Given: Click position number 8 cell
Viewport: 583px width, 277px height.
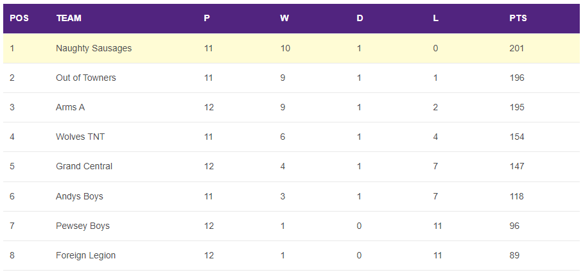Looking at the screenshot, I should pos(12,255).
